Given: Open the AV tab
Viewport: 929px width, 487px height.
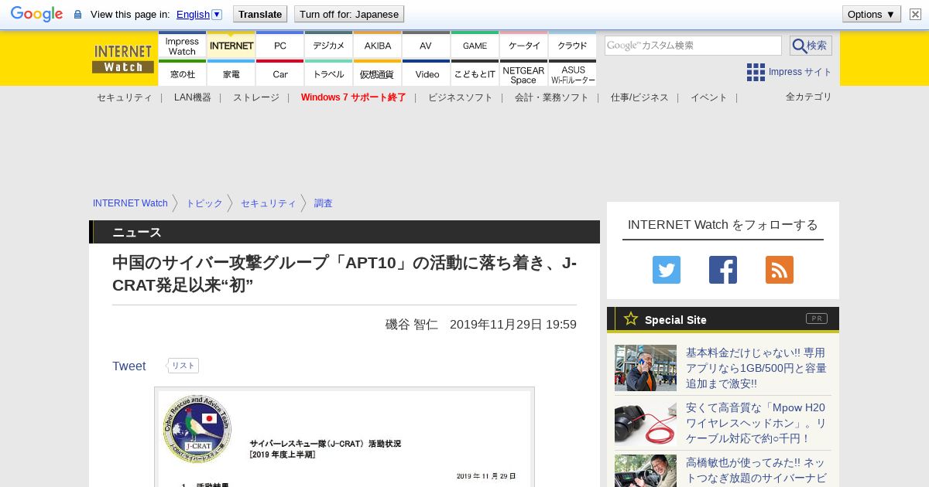Looking at the screenshot, I should (x=426, y=46).
